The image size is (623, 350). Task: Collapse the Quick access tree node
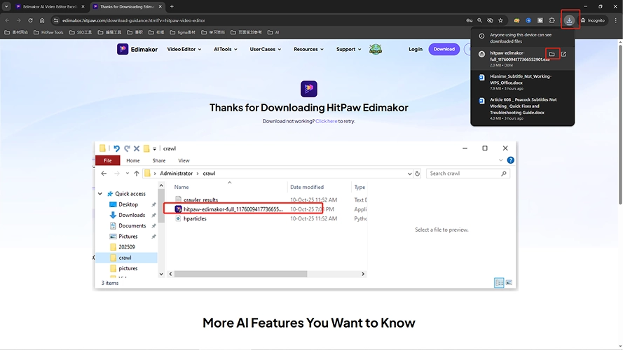(100, 194)
